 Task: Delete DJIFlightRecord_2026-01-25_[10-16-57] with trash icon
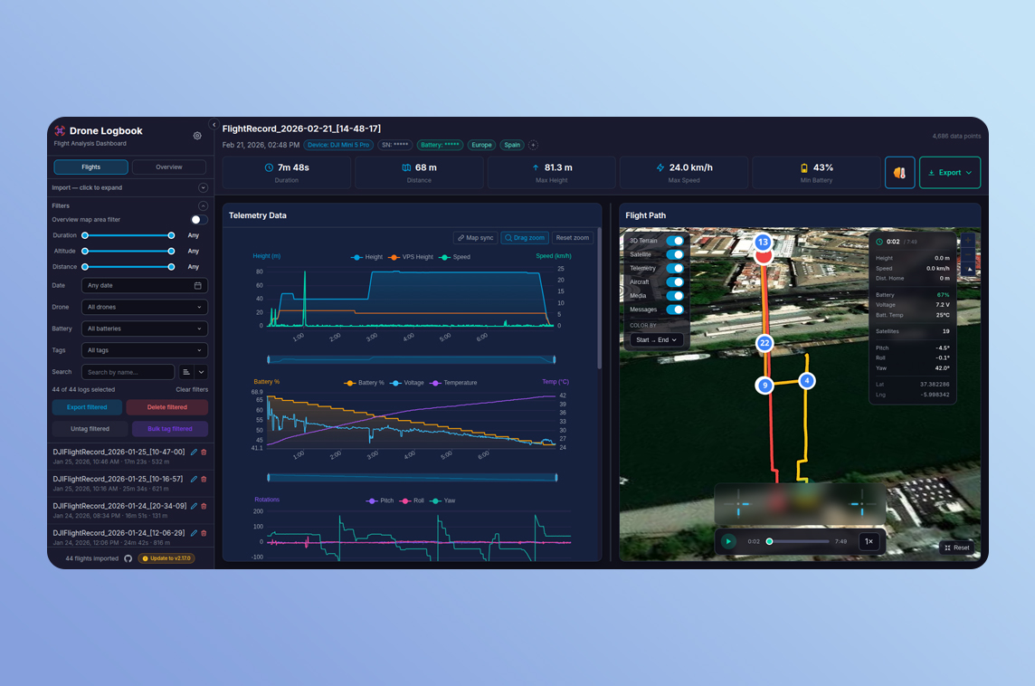click(204, 480)
